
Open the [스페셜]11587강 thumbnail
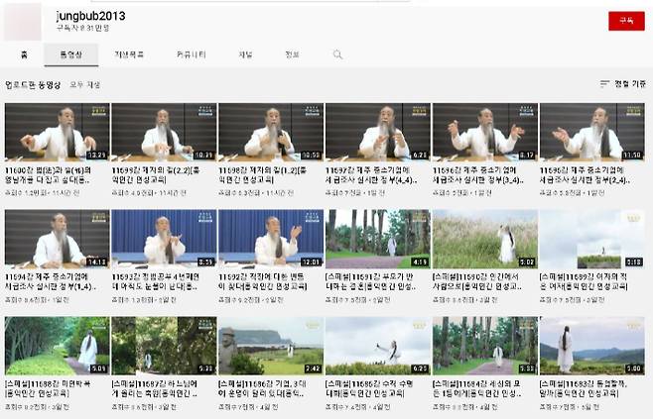click(x=164, y=346)
